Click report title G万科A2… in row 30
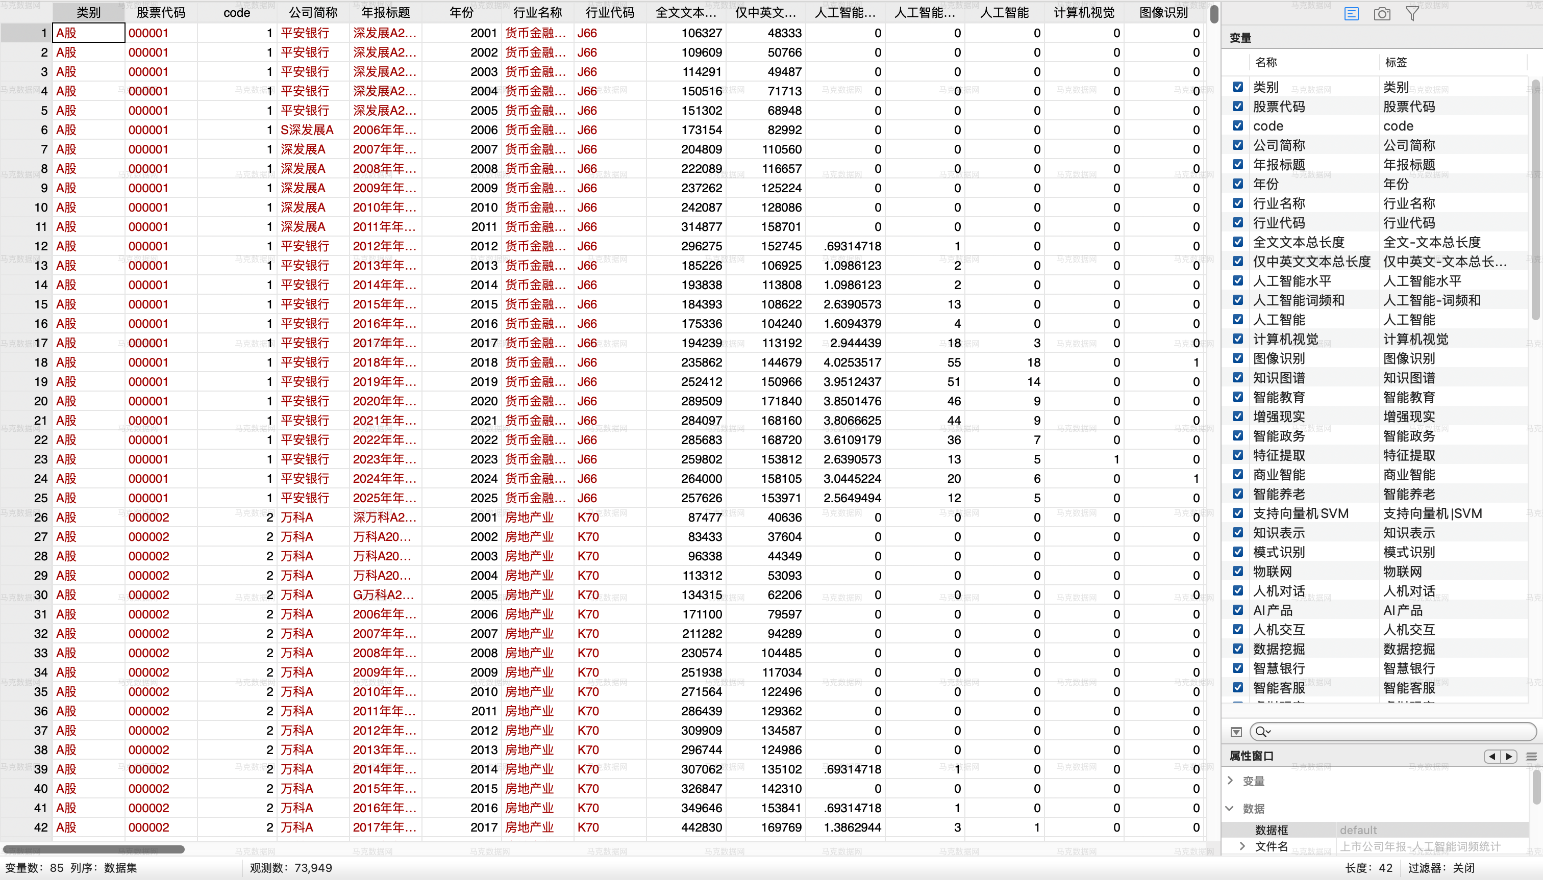This screenshot has width=1543, height=880. pos(385,594)
